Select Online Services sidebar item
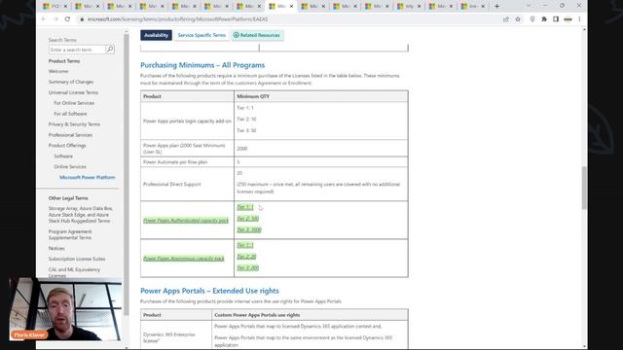623x350 pixels. [x=70, y=166]
